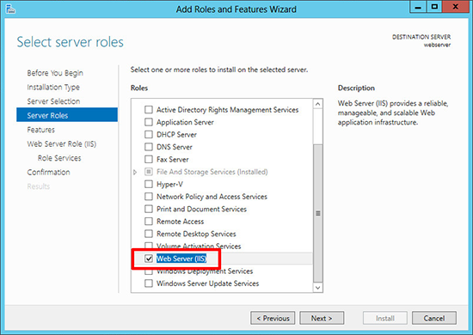The width and height of the screenshot is (473, 335).
Task: Click the Remote Desktop Services label
Action: click(196, 234)
